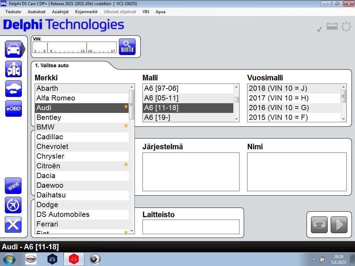This screenshot has height=266, width=355.
Task: Select year 2017 (VIN 10 = H)
Action: pyautogui.click(x=294, y=98)
